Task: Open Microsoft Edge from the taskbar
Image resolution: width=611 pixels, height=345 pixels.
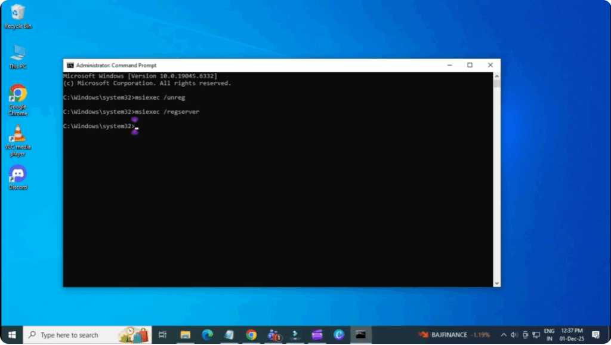Action: pyautogui.click(x=208, y=335)
